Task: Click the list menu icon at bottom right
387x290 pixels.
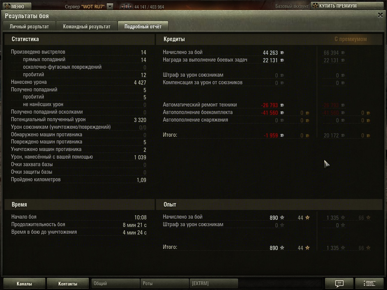Action: pyautogui.click(x=369, y=284)
